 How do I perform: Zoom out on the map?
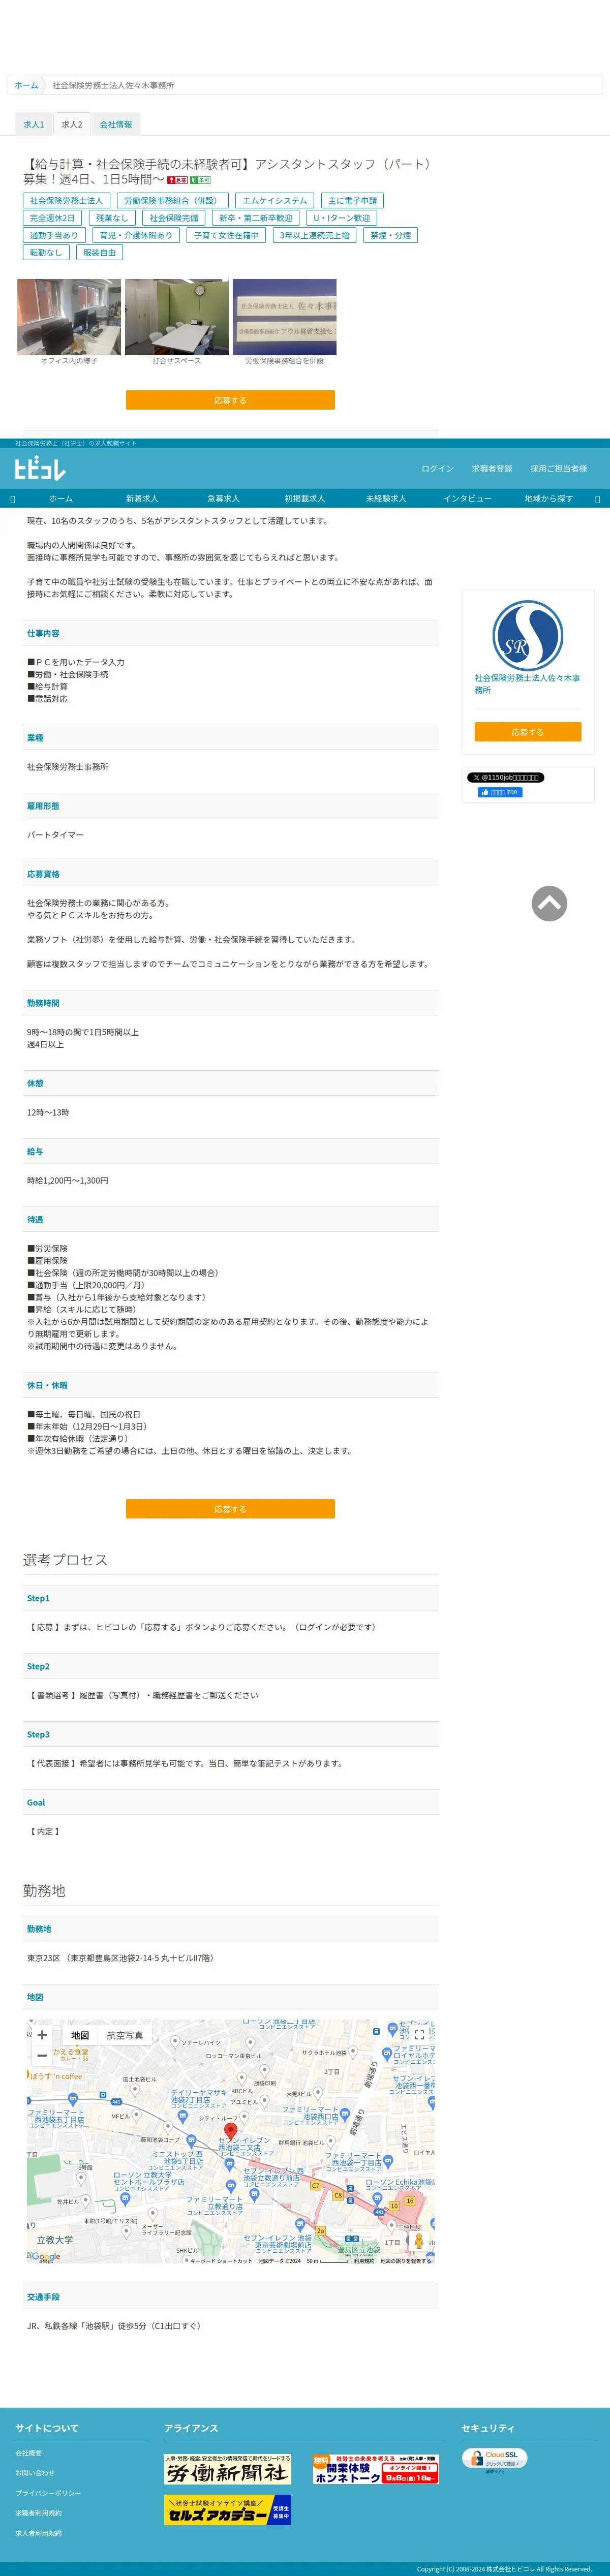coord(42,2056)
